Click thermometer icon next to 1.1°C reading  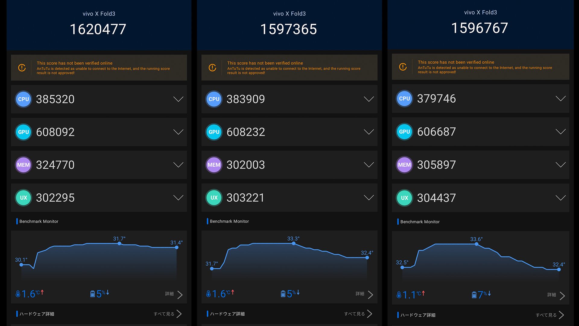coord(399,295)
